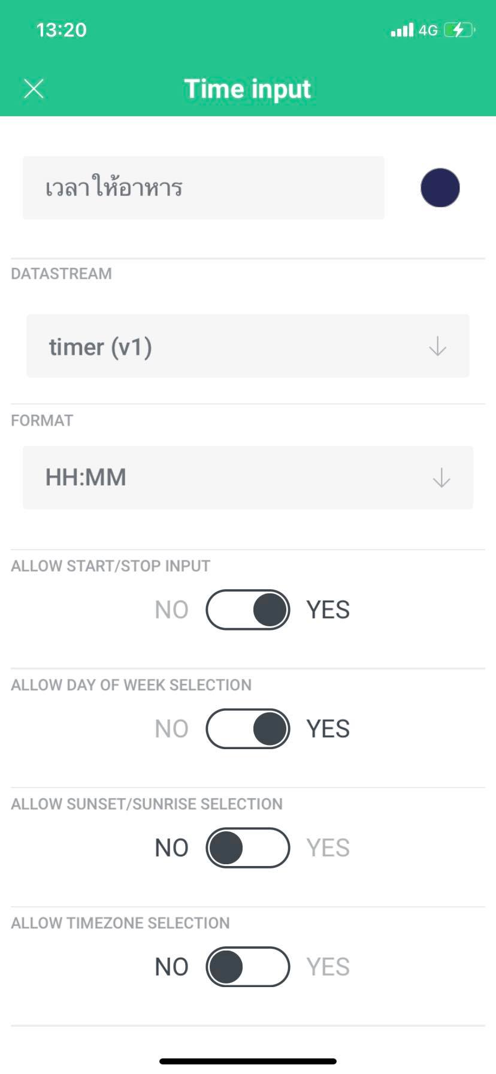Tap YES label for Sunset/Sunrise Selection

[328, 848]
